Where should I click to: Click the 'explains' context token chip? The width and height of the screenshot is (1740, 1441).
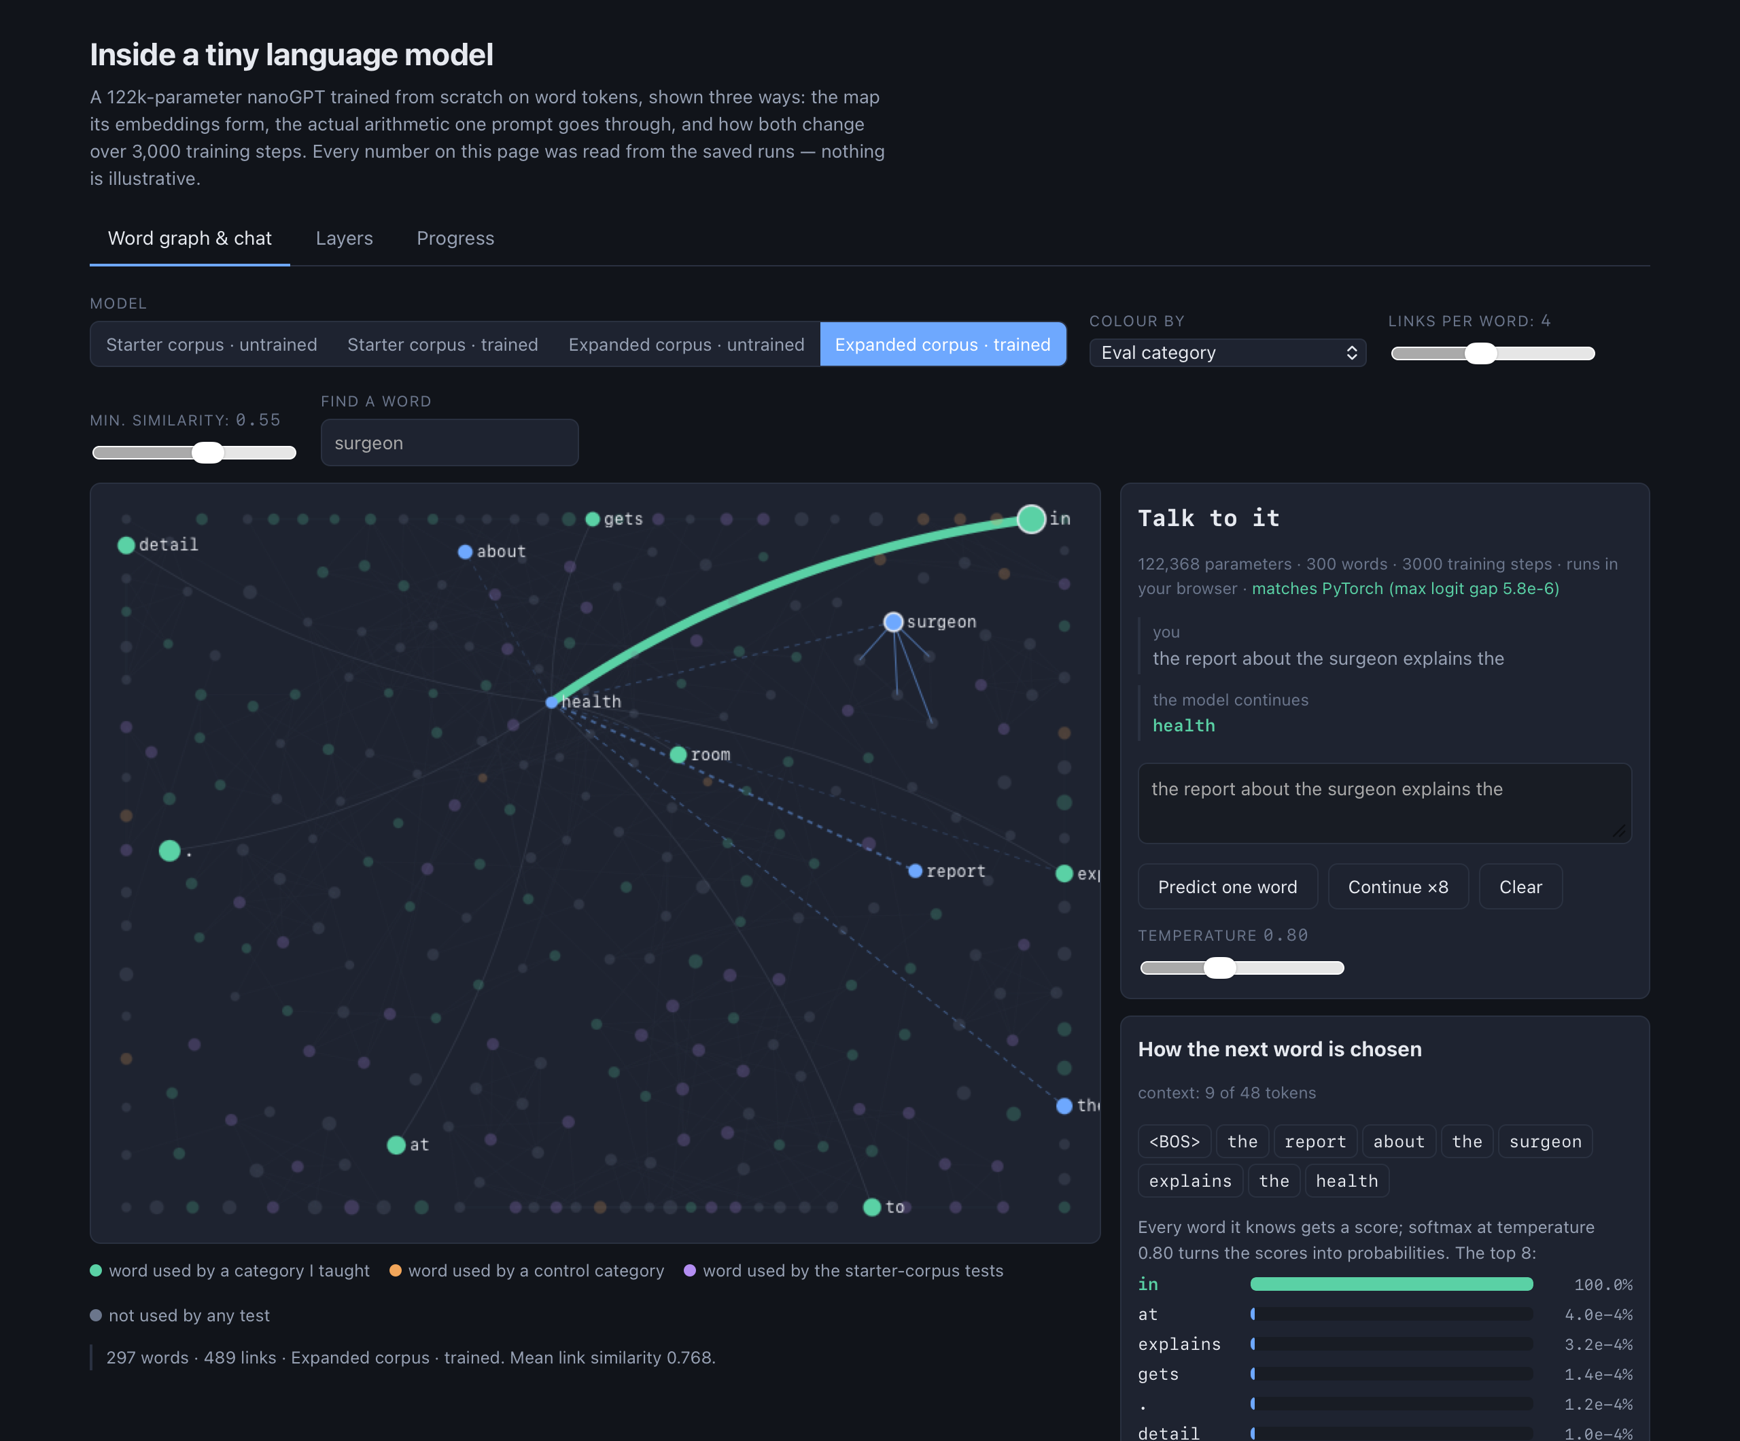tap(1190, 1181)
